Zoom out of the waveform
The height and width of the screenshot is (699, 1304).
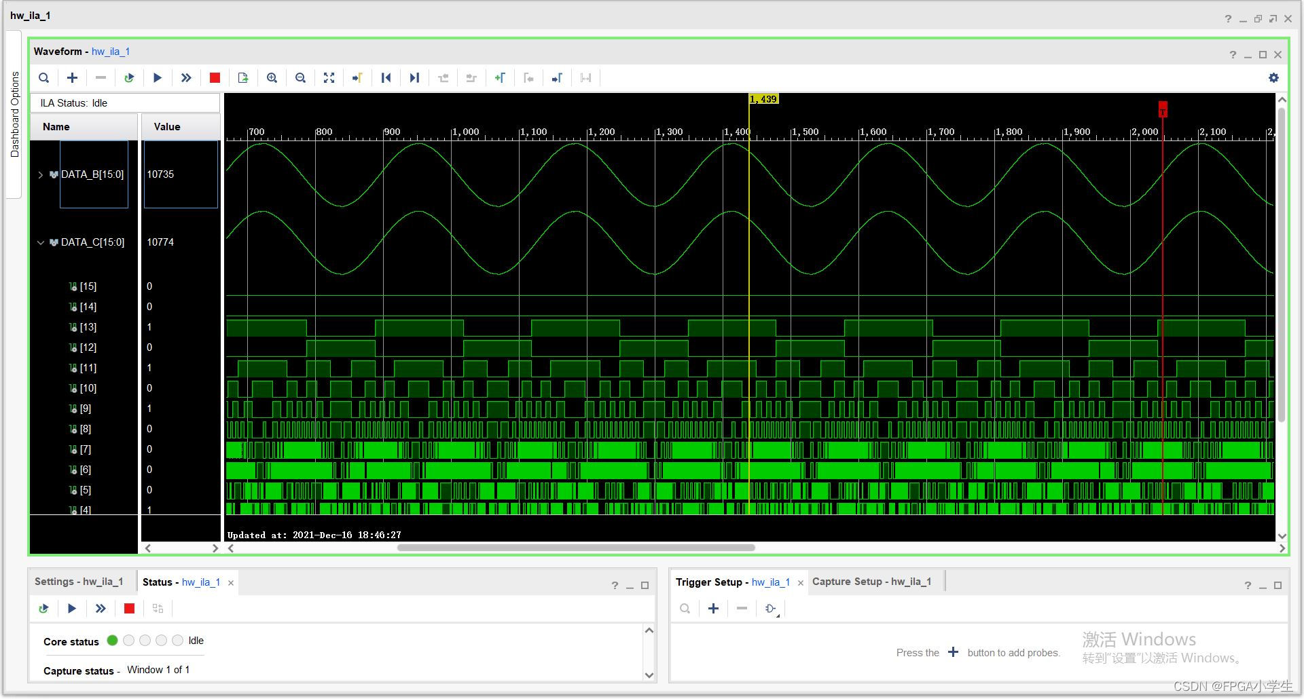(x=300, y=78)
